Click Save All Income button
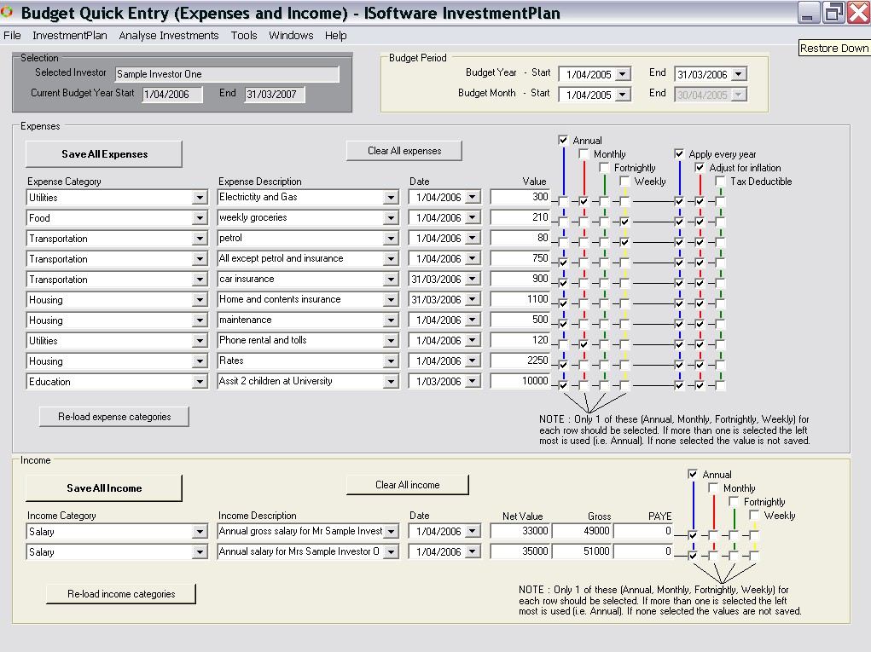The width and height of the screenshot is (871, 652). point(104,488)
